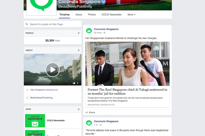This screenshot has height=136, width=205.
Task: Open the COCO Newsletter tab
Action: click(x=111, y=15)
